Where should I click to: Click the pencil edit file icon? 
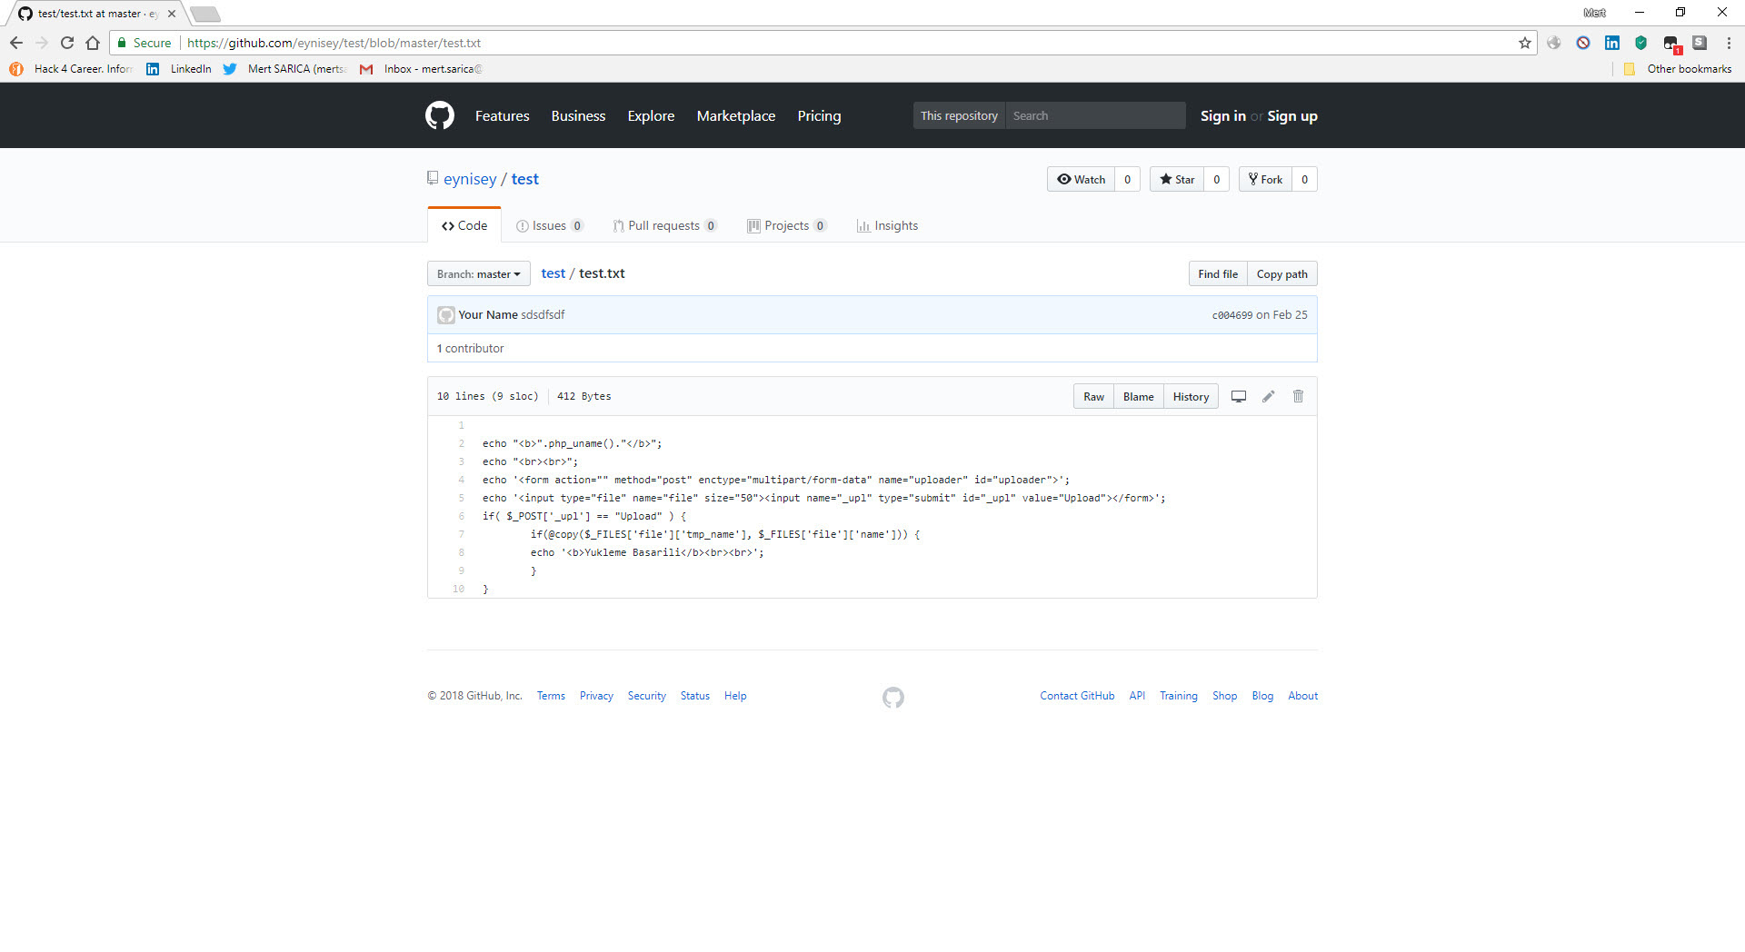[x=1268, y=396]
